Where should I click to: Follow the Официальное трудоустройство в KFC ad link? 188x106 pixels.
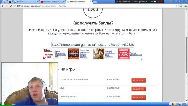[61, 54]
